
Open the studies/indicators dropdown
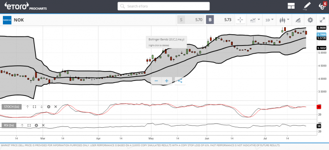[x=255, y=20]
